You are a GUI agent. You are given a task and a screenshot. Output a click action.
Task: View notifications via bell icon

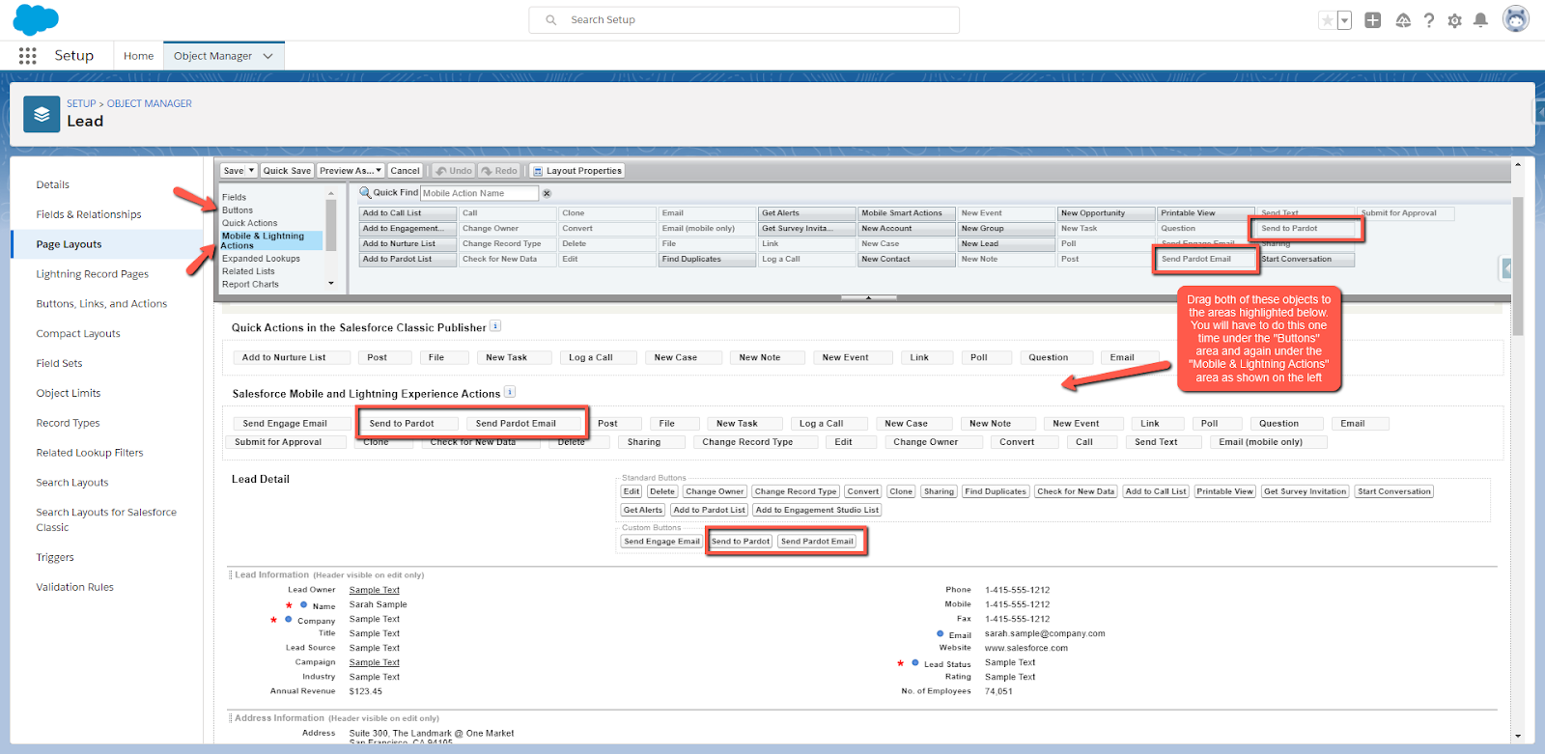coord(1480,20)
